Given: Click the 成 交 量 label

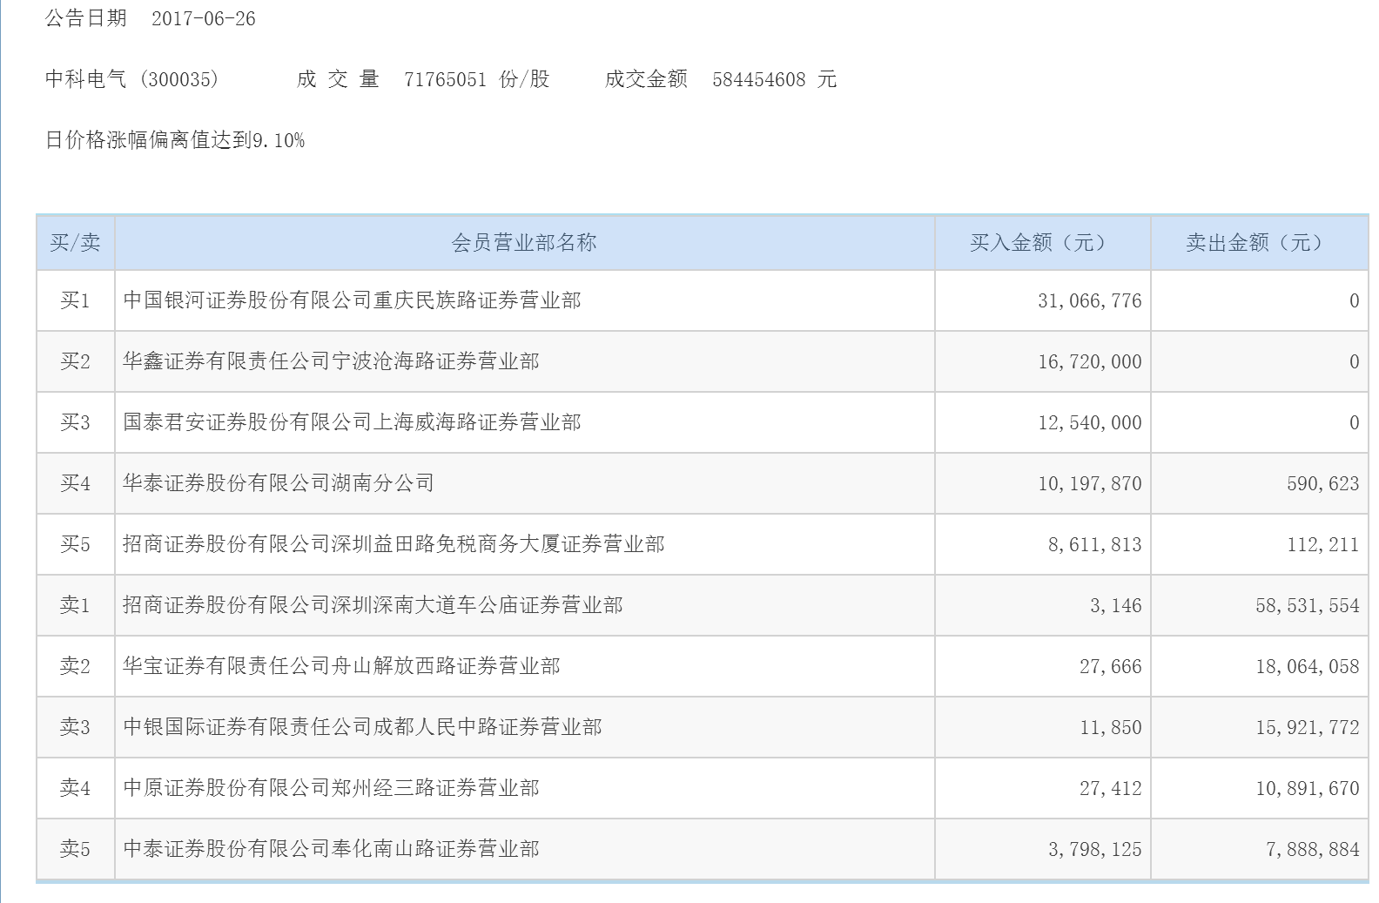Looking at the screenshot, I should point(338,79).
